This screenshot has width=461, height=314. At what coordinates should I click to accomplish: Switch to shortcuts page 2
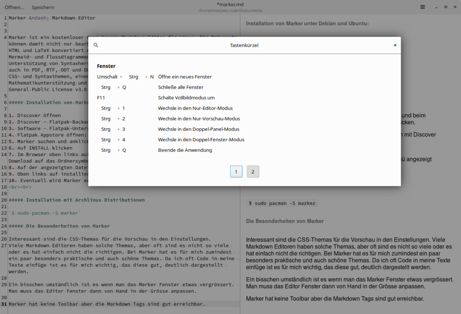pyautogui.click(x=253, y=172)
